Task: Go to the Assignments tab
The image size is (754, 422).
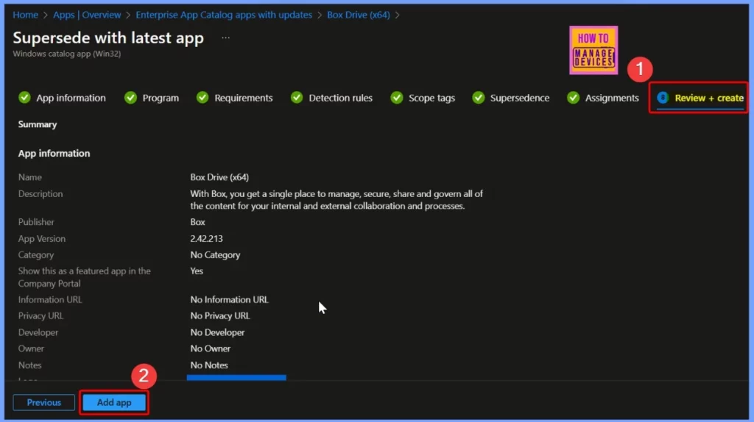Action: coord(603,98)
